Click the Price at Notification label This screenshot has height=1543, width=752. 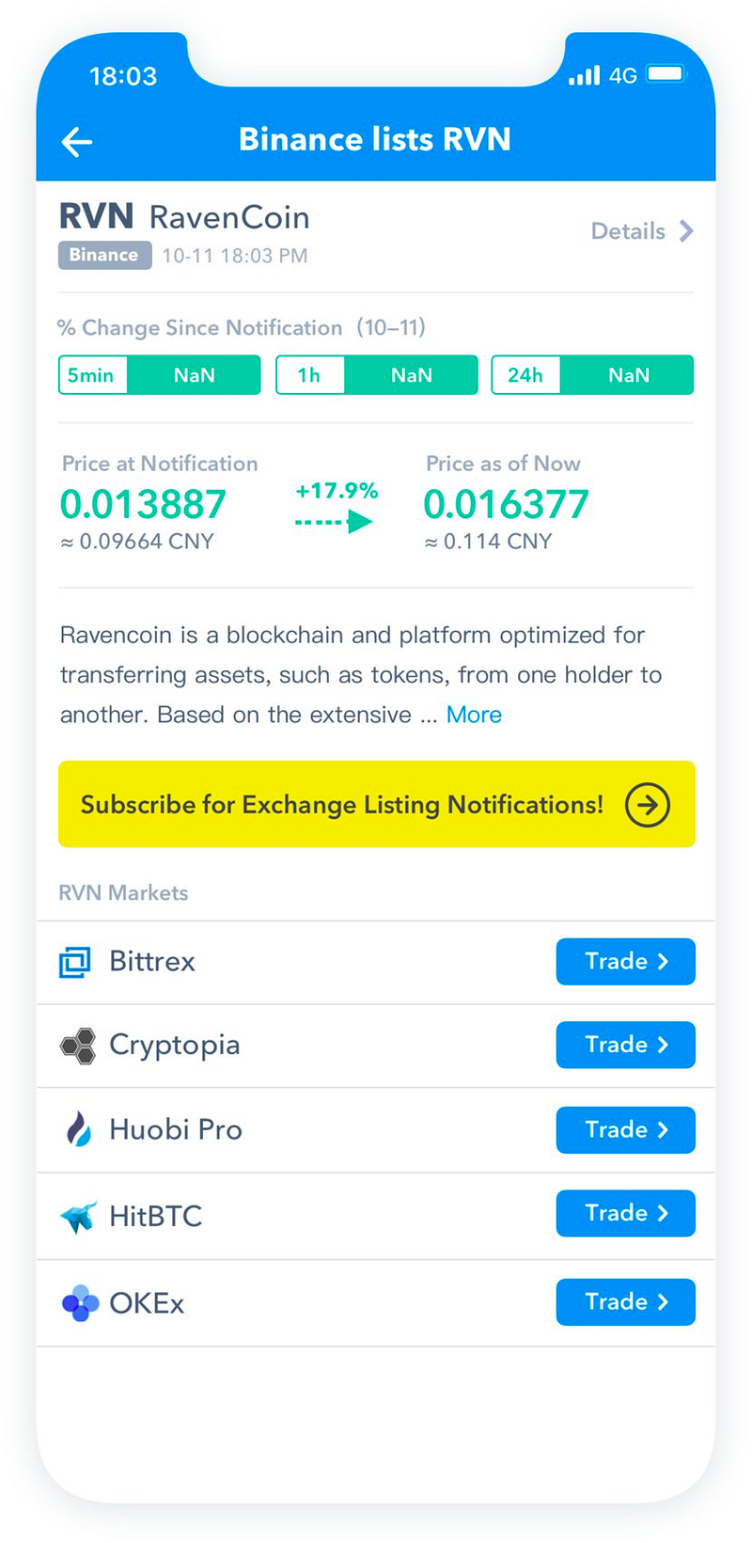[160, 464]
